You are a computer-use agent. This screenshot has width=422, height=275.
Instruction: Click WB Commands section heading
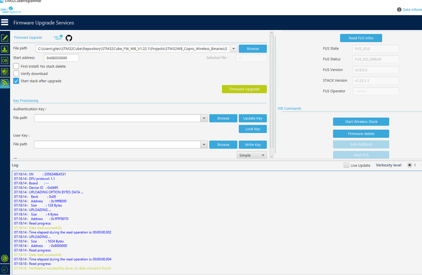[x=289, y=109]
